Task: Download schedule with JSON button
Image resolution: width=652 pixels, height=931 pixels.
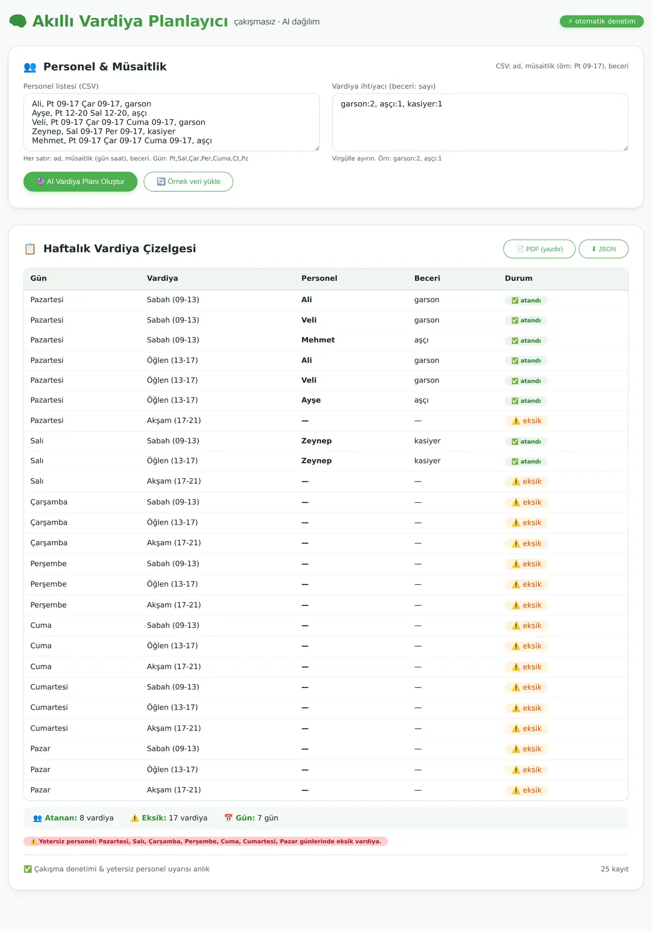Action: [x=604, y=249]
